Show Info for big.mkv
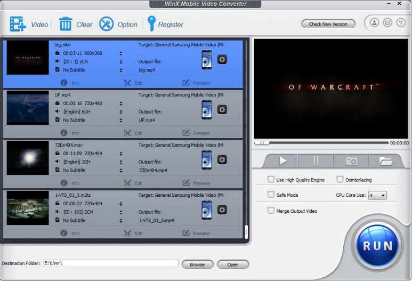 (70, 83)
